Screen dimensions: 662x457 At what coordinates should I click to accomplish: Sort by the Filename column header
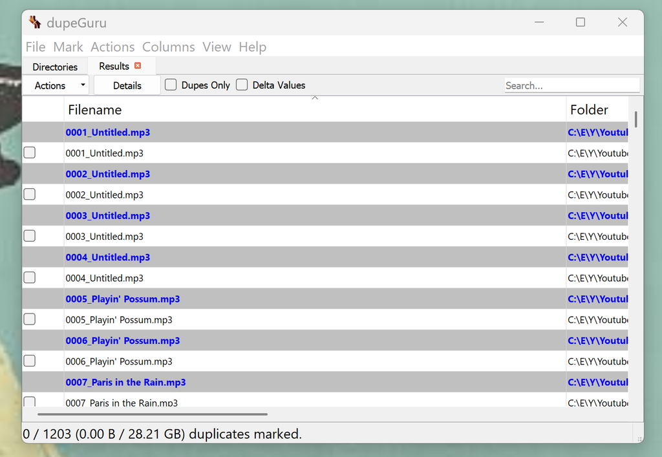[315, 110]
